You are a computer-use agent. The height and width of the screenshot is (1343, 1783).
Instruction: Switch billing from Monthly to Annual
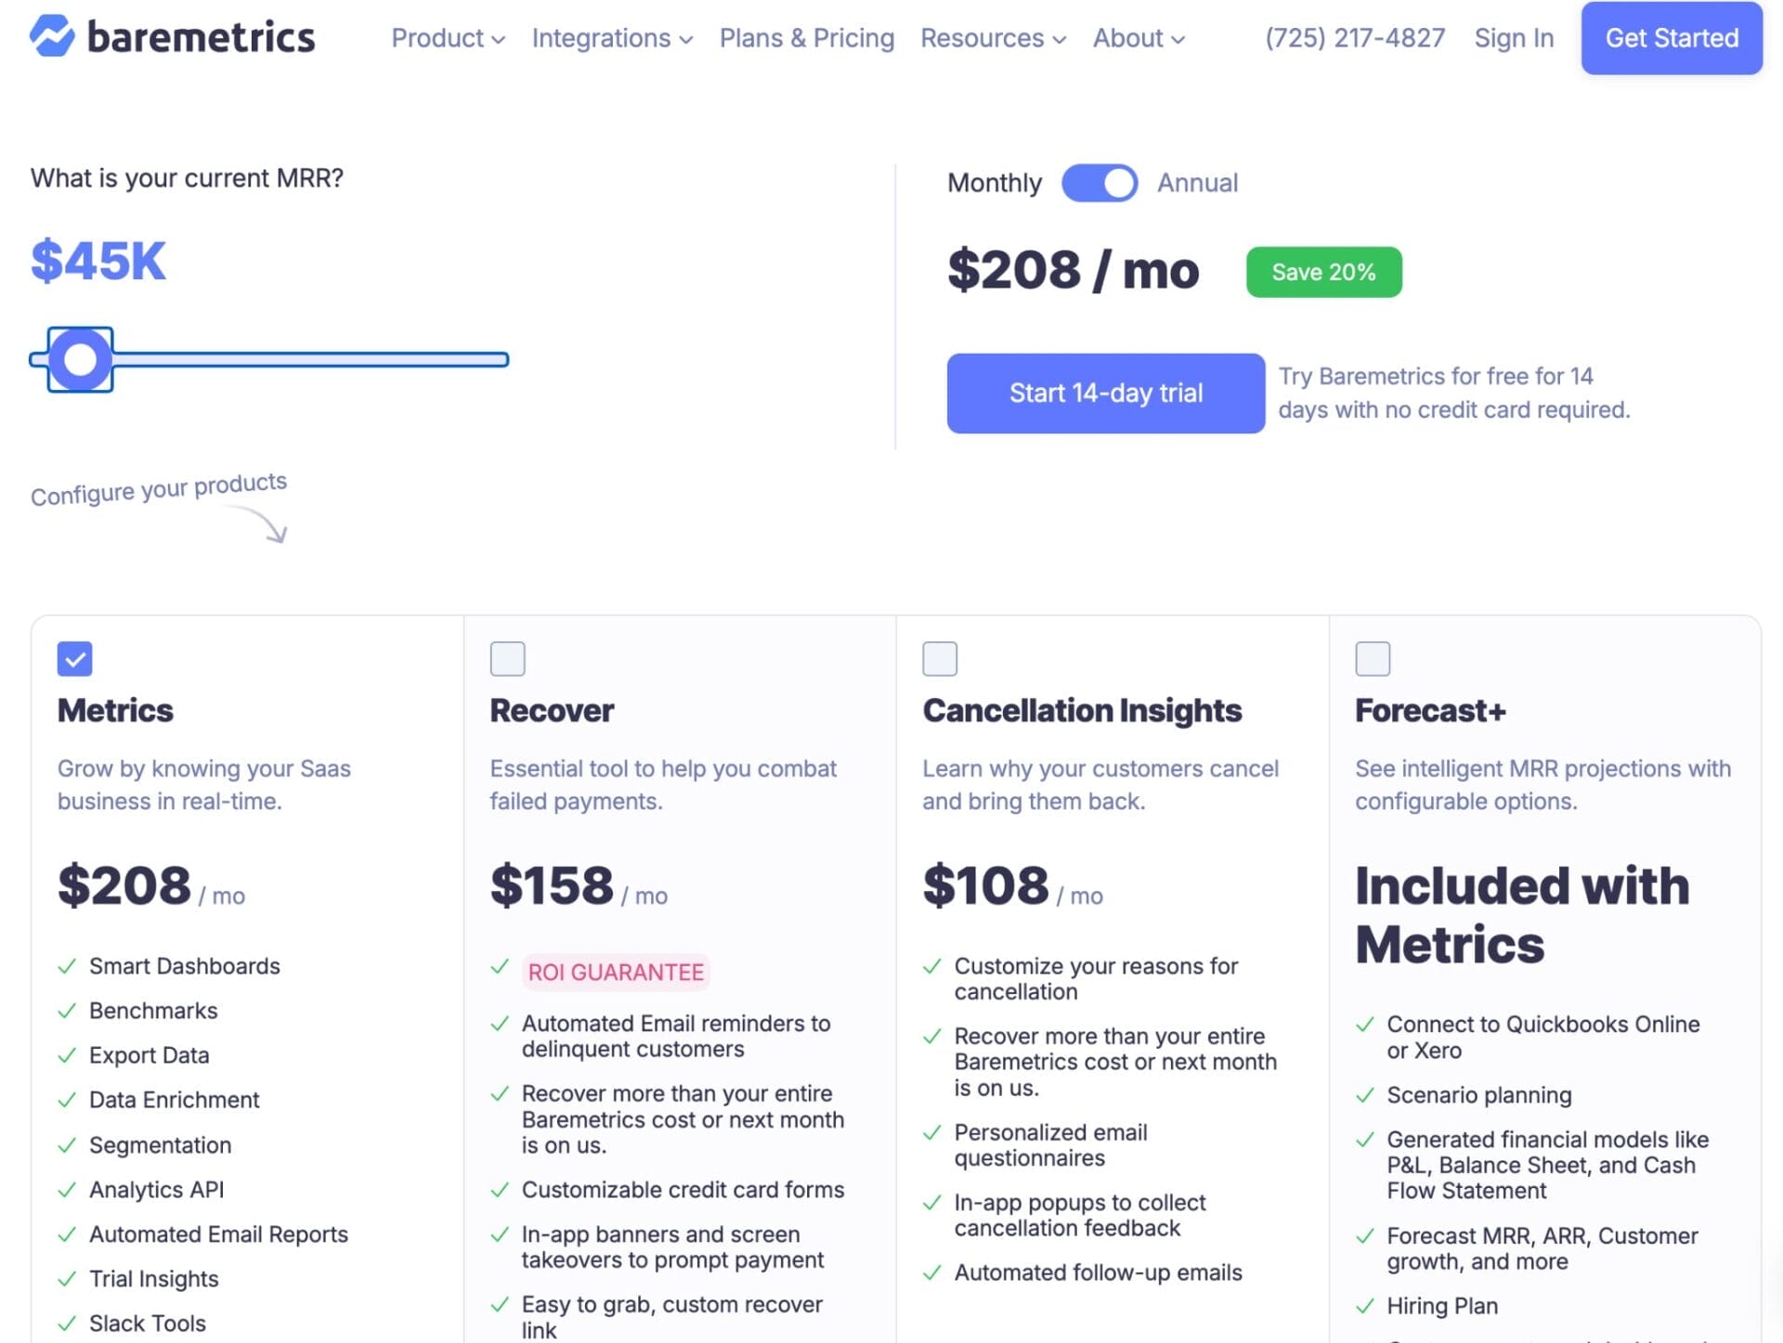(1100, 183)
